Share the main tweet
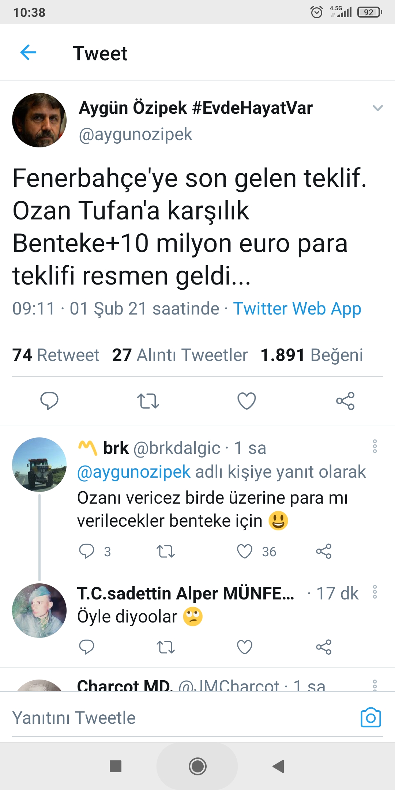 [345, 401]
